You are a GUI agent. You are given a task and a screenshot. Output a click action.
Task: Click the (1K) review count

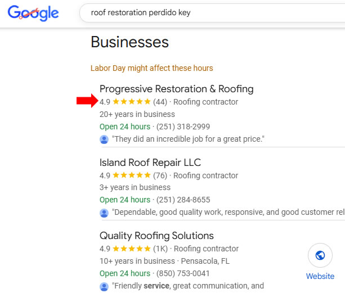pyautogui.click(x=160, y=249)
